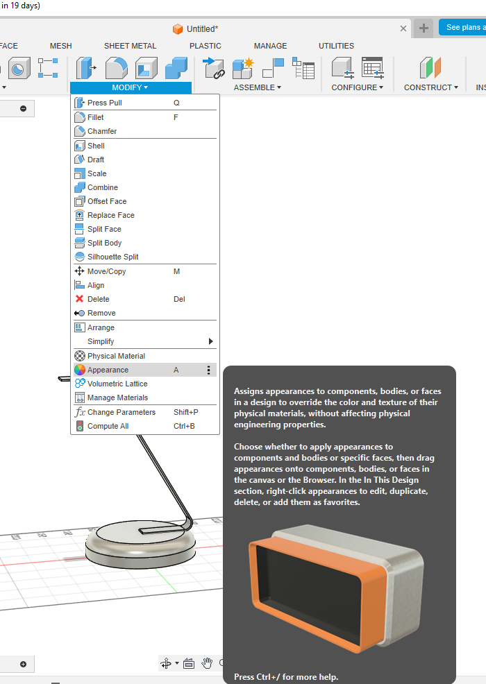Select Arrange menu entry
Screen dimensions: 486x684
tap(144, 327)
